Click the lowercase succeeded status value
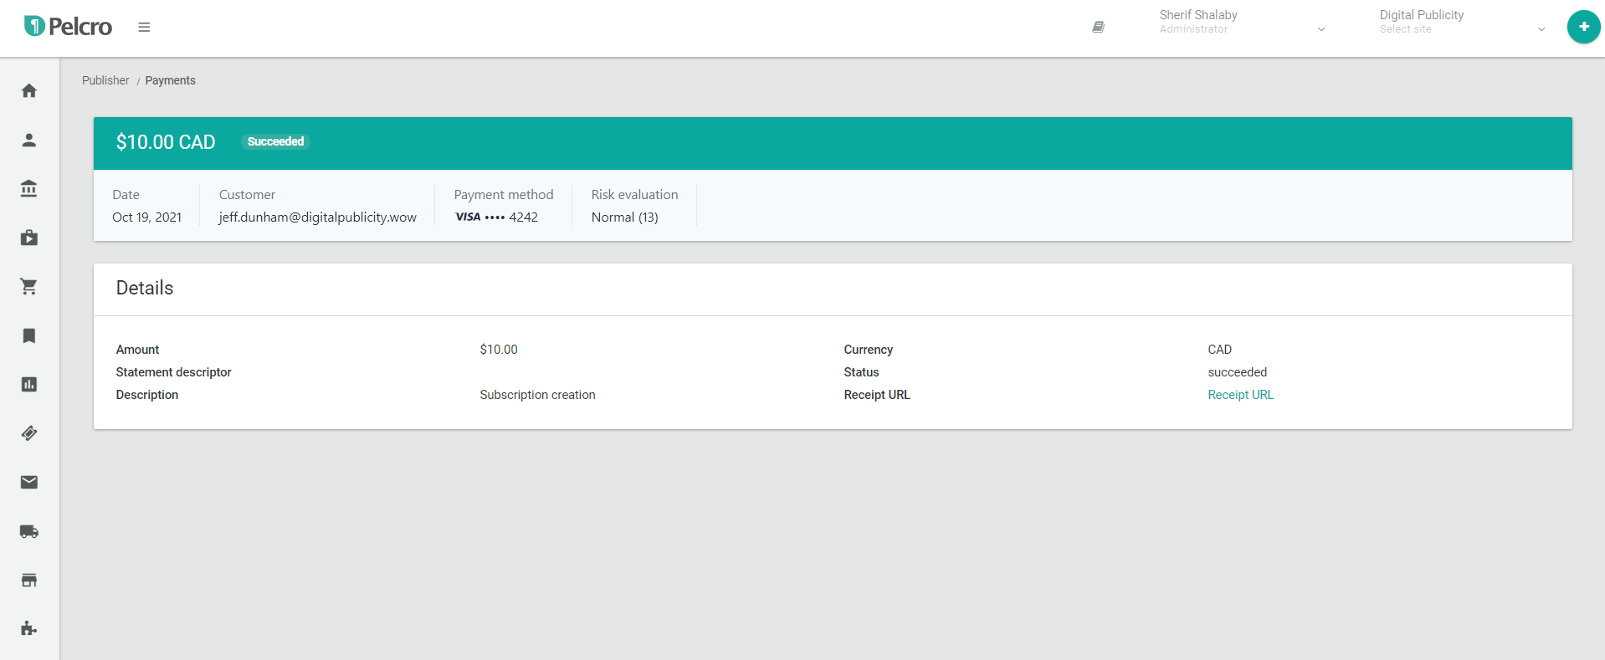The height and width of the screenshot is (660, 1605). (x=1237, y=372)
